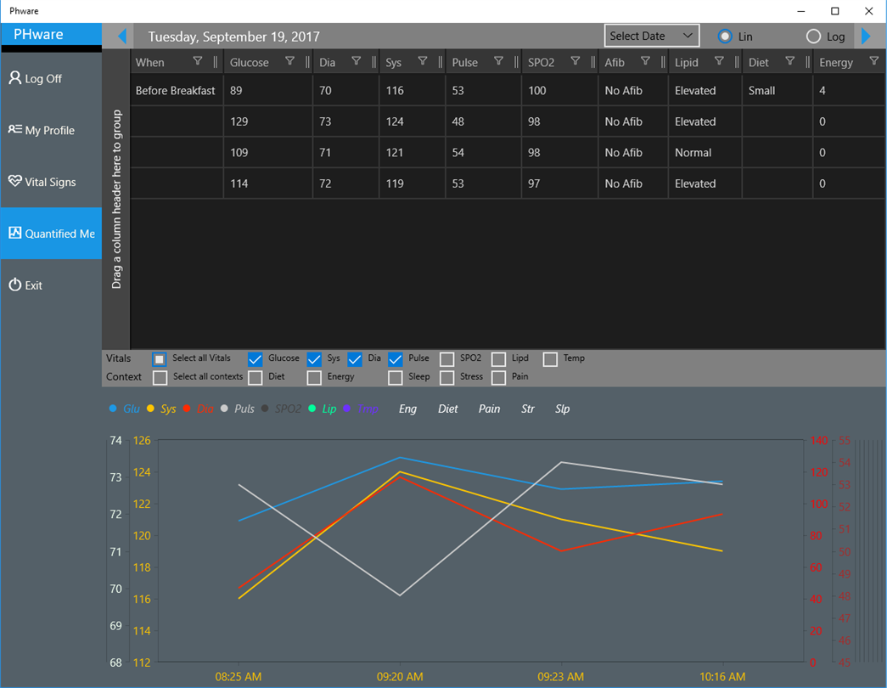The height and width of the screenshot is (688, 887).
Task: Check the Select all contexts checkbox
Action: pos(160,377)
